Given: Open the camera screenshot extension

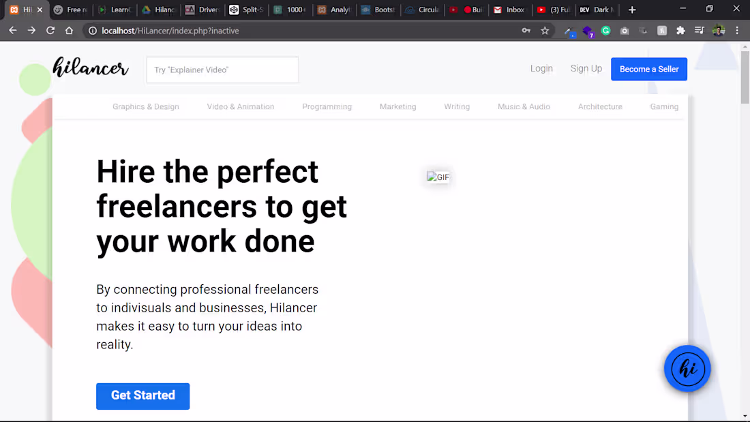Looking at the screenshot, I should coord(625,31).
